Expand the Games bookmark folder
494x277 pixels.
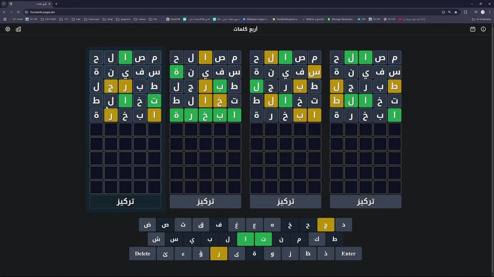(140, 19)
